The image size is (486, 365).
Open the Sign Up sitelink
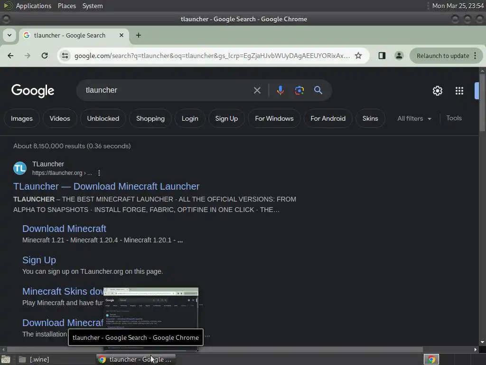tap(39, 260)
